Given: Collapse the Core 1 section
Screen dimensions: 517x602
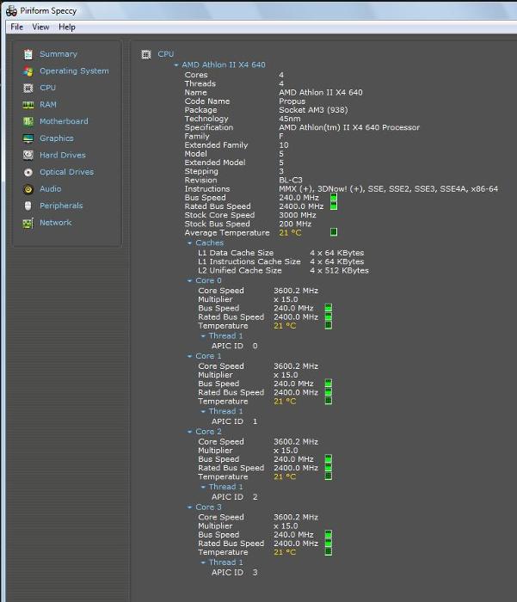Looking at the screenshot, I should click(x=190, y=357).
